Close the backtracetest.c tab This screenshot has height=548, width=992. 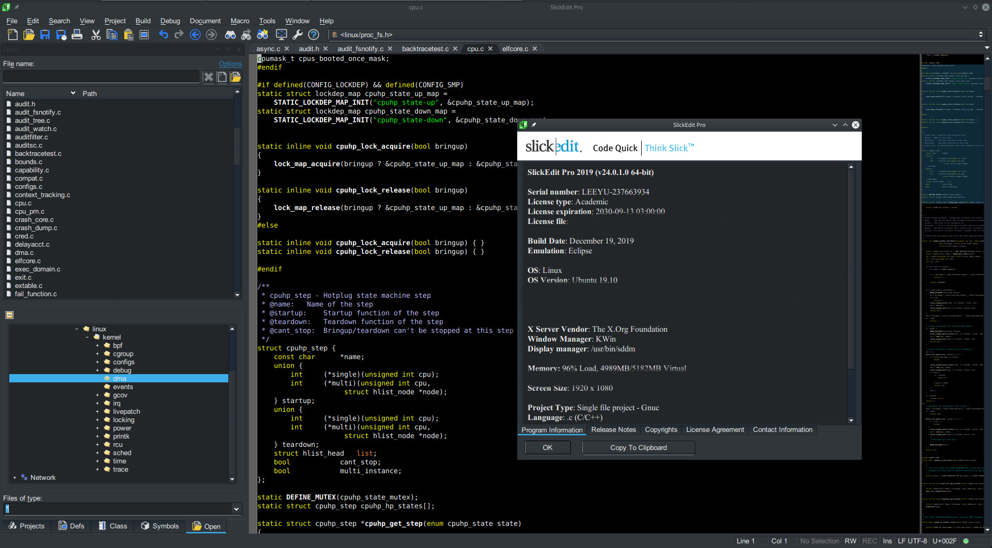pyautogui.click(x=455, y=49)
